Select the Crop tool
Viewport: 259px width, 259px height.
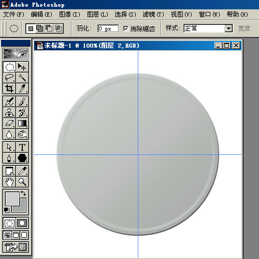coord(9,89)
